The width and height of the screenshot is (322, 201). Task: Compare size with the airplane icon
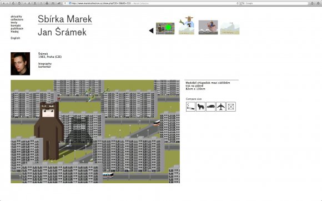click(x=221, y=107)
